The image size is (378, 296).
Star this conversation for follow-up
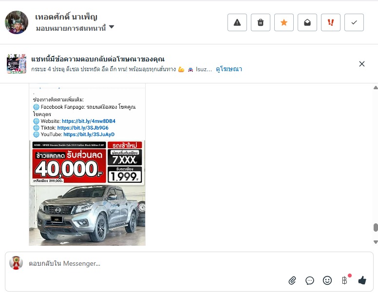click(283, 22)
